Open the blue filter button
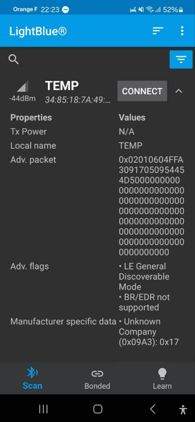The height and width of the screenshot is (422, 195). click(x=181, y=59)
